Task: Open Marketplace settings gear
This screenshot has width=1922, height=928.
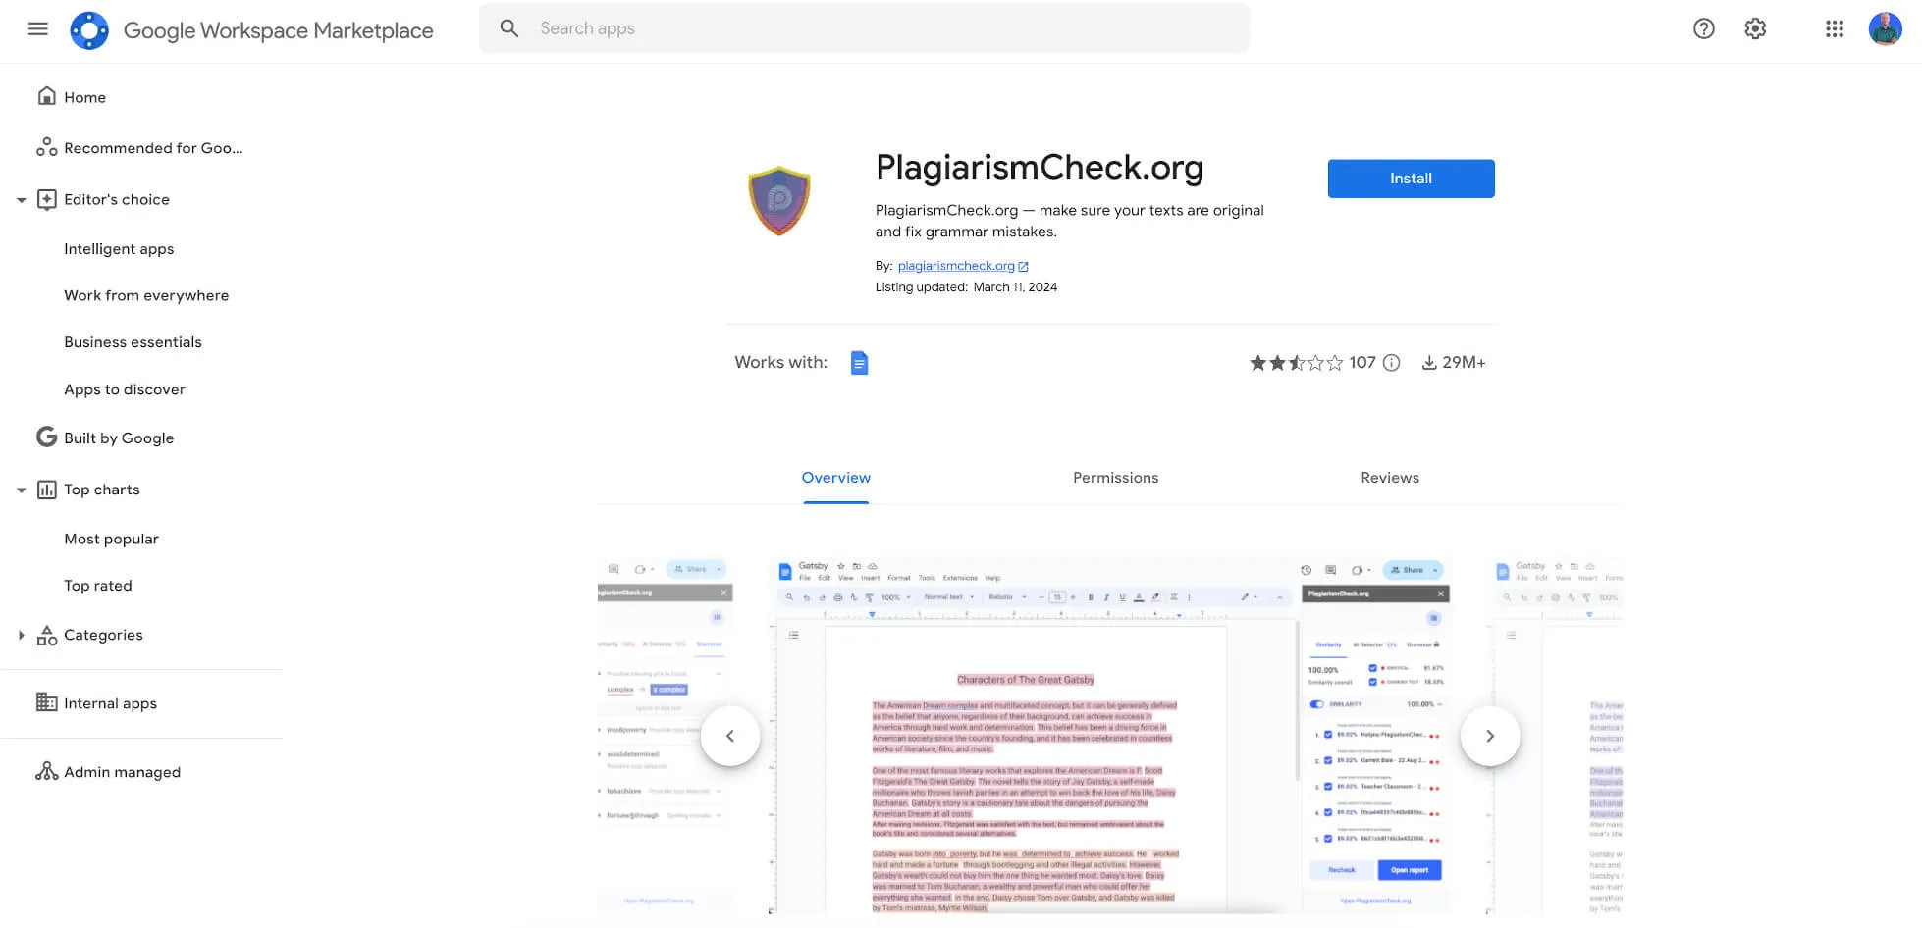Action: [1754, 29]
